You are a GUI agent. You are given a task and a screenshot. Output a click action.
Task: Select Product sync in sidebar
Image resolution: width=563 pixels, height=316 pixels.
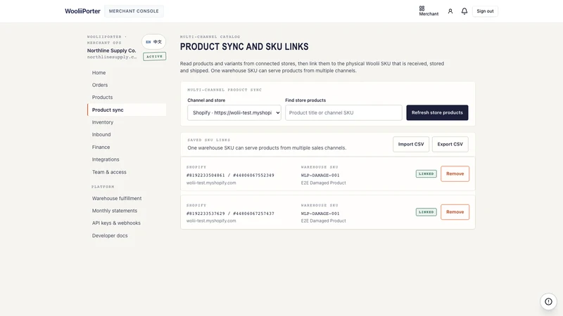[127, 110]
